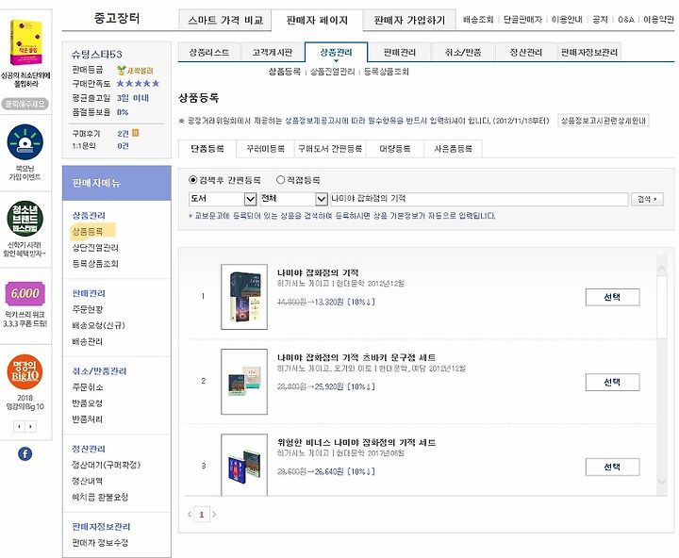Click the yellow book cover ad thumbnail

point(25,42)
